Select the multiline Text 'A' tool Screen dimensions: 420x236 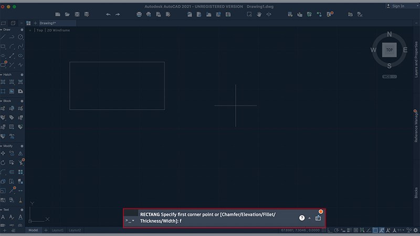[x=3, y=217]
